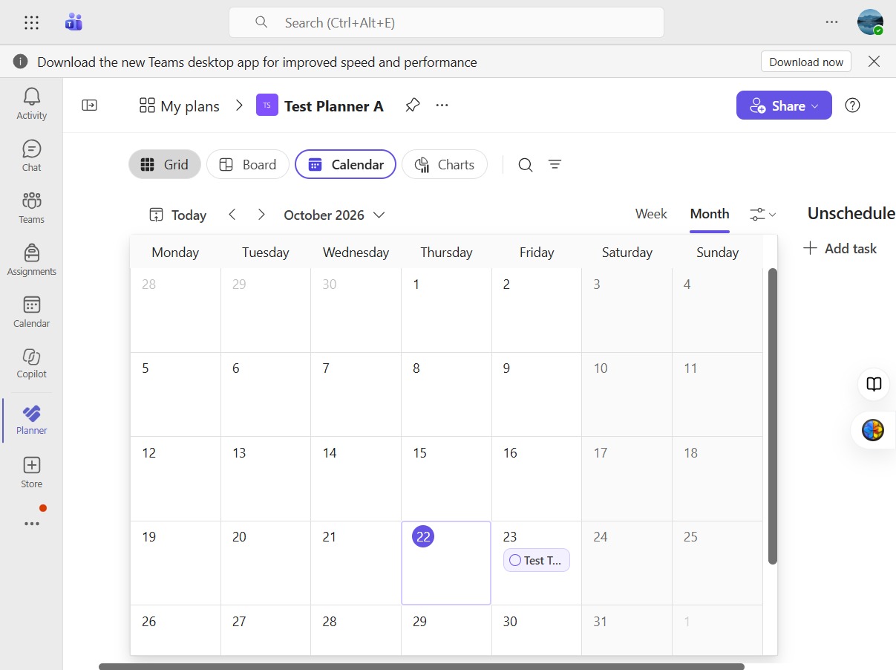Click the horizontal scrollbar at bottom
Viewport: 896px width, 670px height.
pos(422,666)
